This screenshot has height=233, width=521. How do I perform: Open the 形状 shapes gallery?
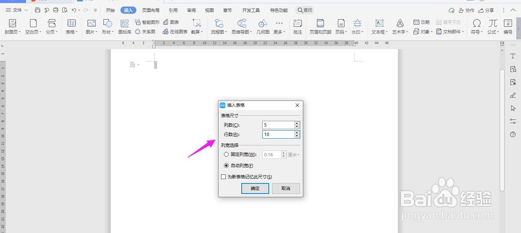[x=107, y=27]
